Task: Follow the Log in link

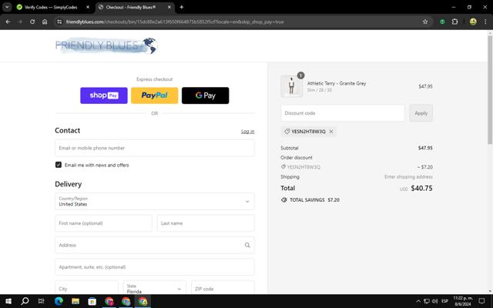Action: (x=247, y=132)
